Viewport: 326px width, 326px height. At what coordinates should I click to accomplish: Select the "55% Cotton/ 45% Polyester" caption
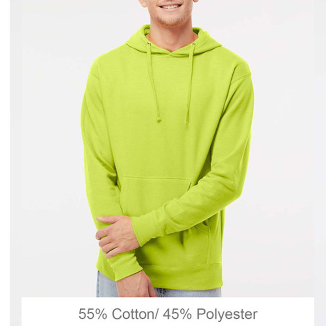pyautogui.click(x=168, y=314)
